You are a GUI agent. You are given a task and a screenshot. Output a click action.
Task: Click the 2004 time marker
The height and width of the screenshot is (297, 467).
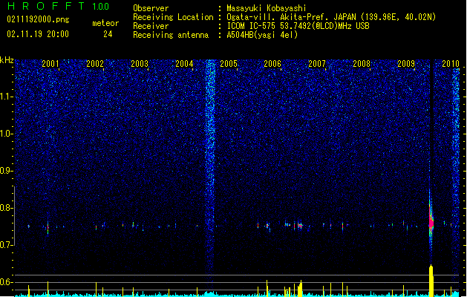pyautogui.click(x=184, y=63)
